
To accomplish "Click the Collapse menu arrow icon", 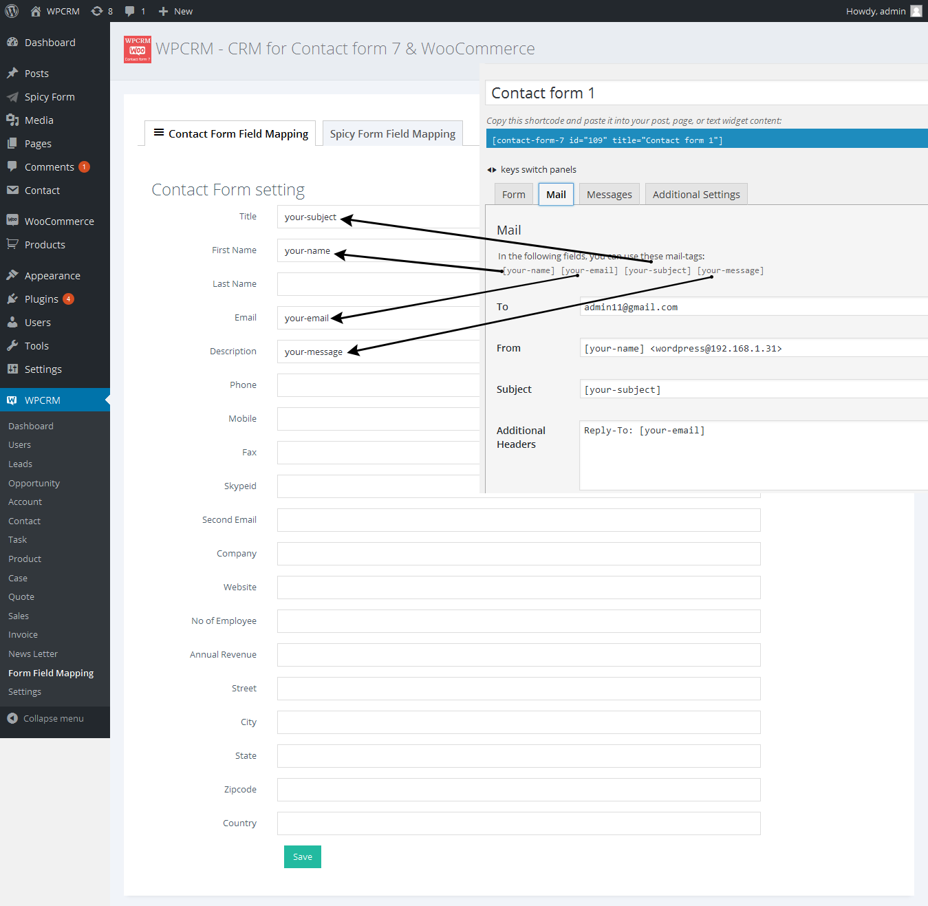I will pyautogui.click(x=12, y=718).
